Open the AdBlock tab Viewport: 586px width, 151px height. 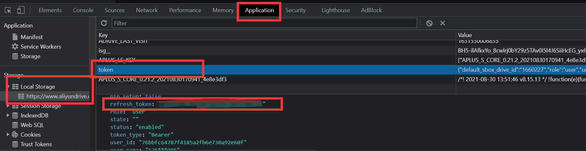tap(371, 10)
